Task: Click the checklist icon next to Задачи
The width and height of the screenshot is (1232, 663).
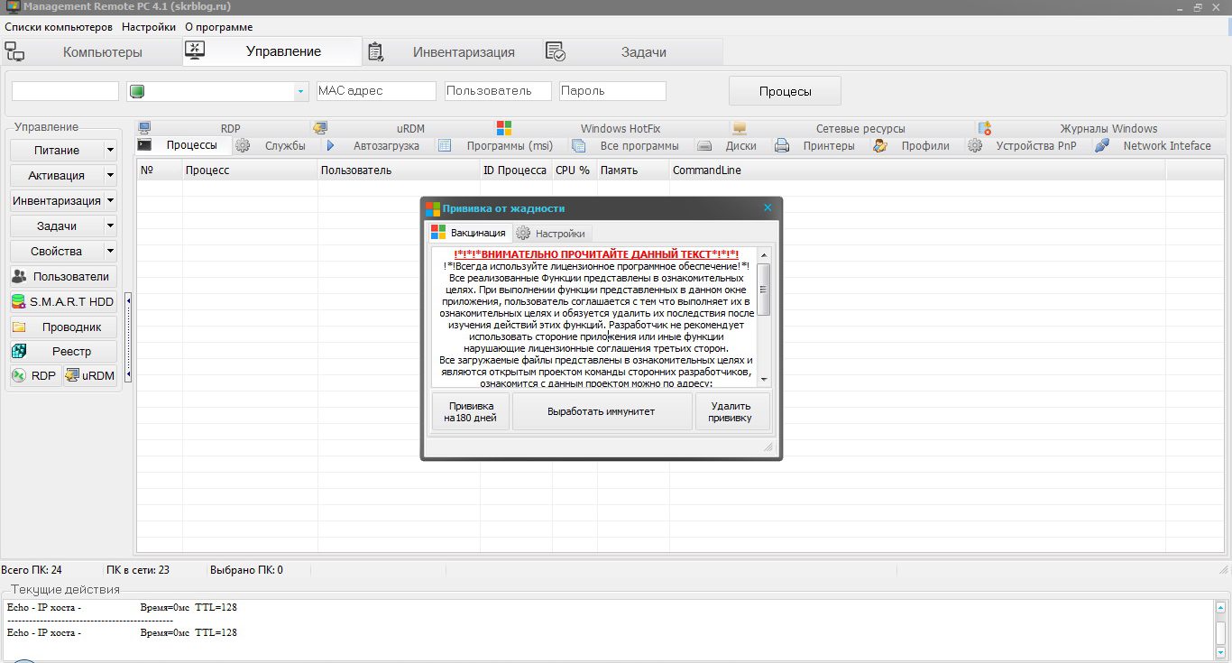Action: 556,51
